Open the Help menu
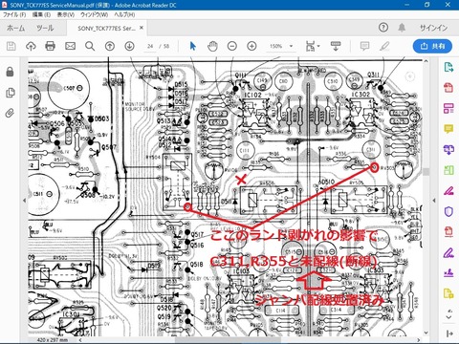The image size is (459, 344). tap(124, 14)
